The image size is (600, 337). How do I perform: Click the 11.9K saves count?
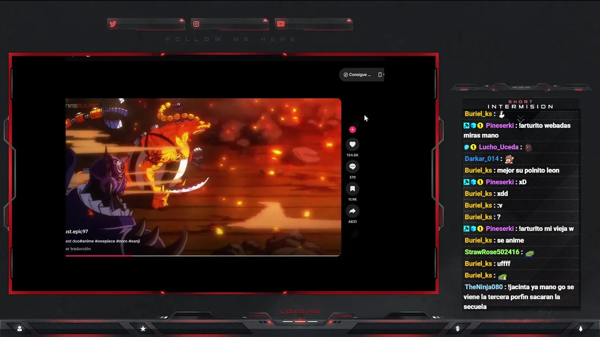(352, 199)
